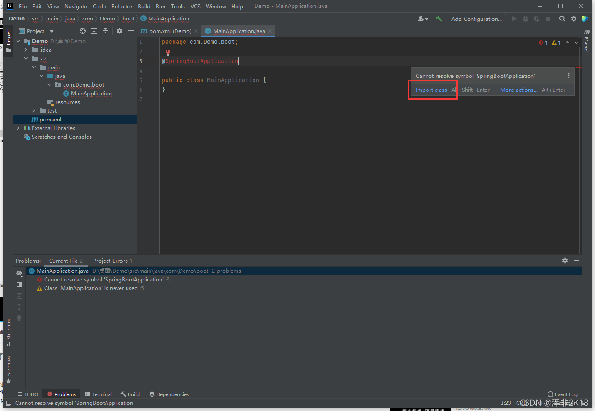Image resolution: width=595 pixels, height=411 pixels.
Task: Open the Build menu
Action: point(144,6)
